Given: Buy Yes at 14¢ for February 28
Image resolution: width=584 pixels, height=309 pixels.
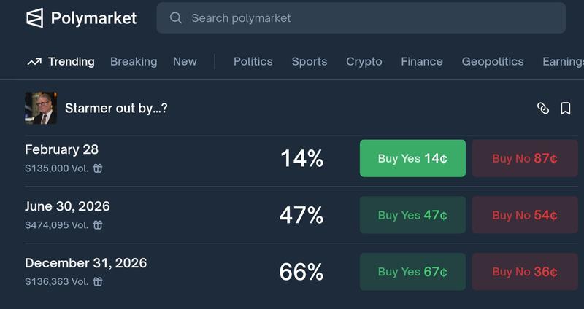Looking at the screenshot, I should coord(412,158).
